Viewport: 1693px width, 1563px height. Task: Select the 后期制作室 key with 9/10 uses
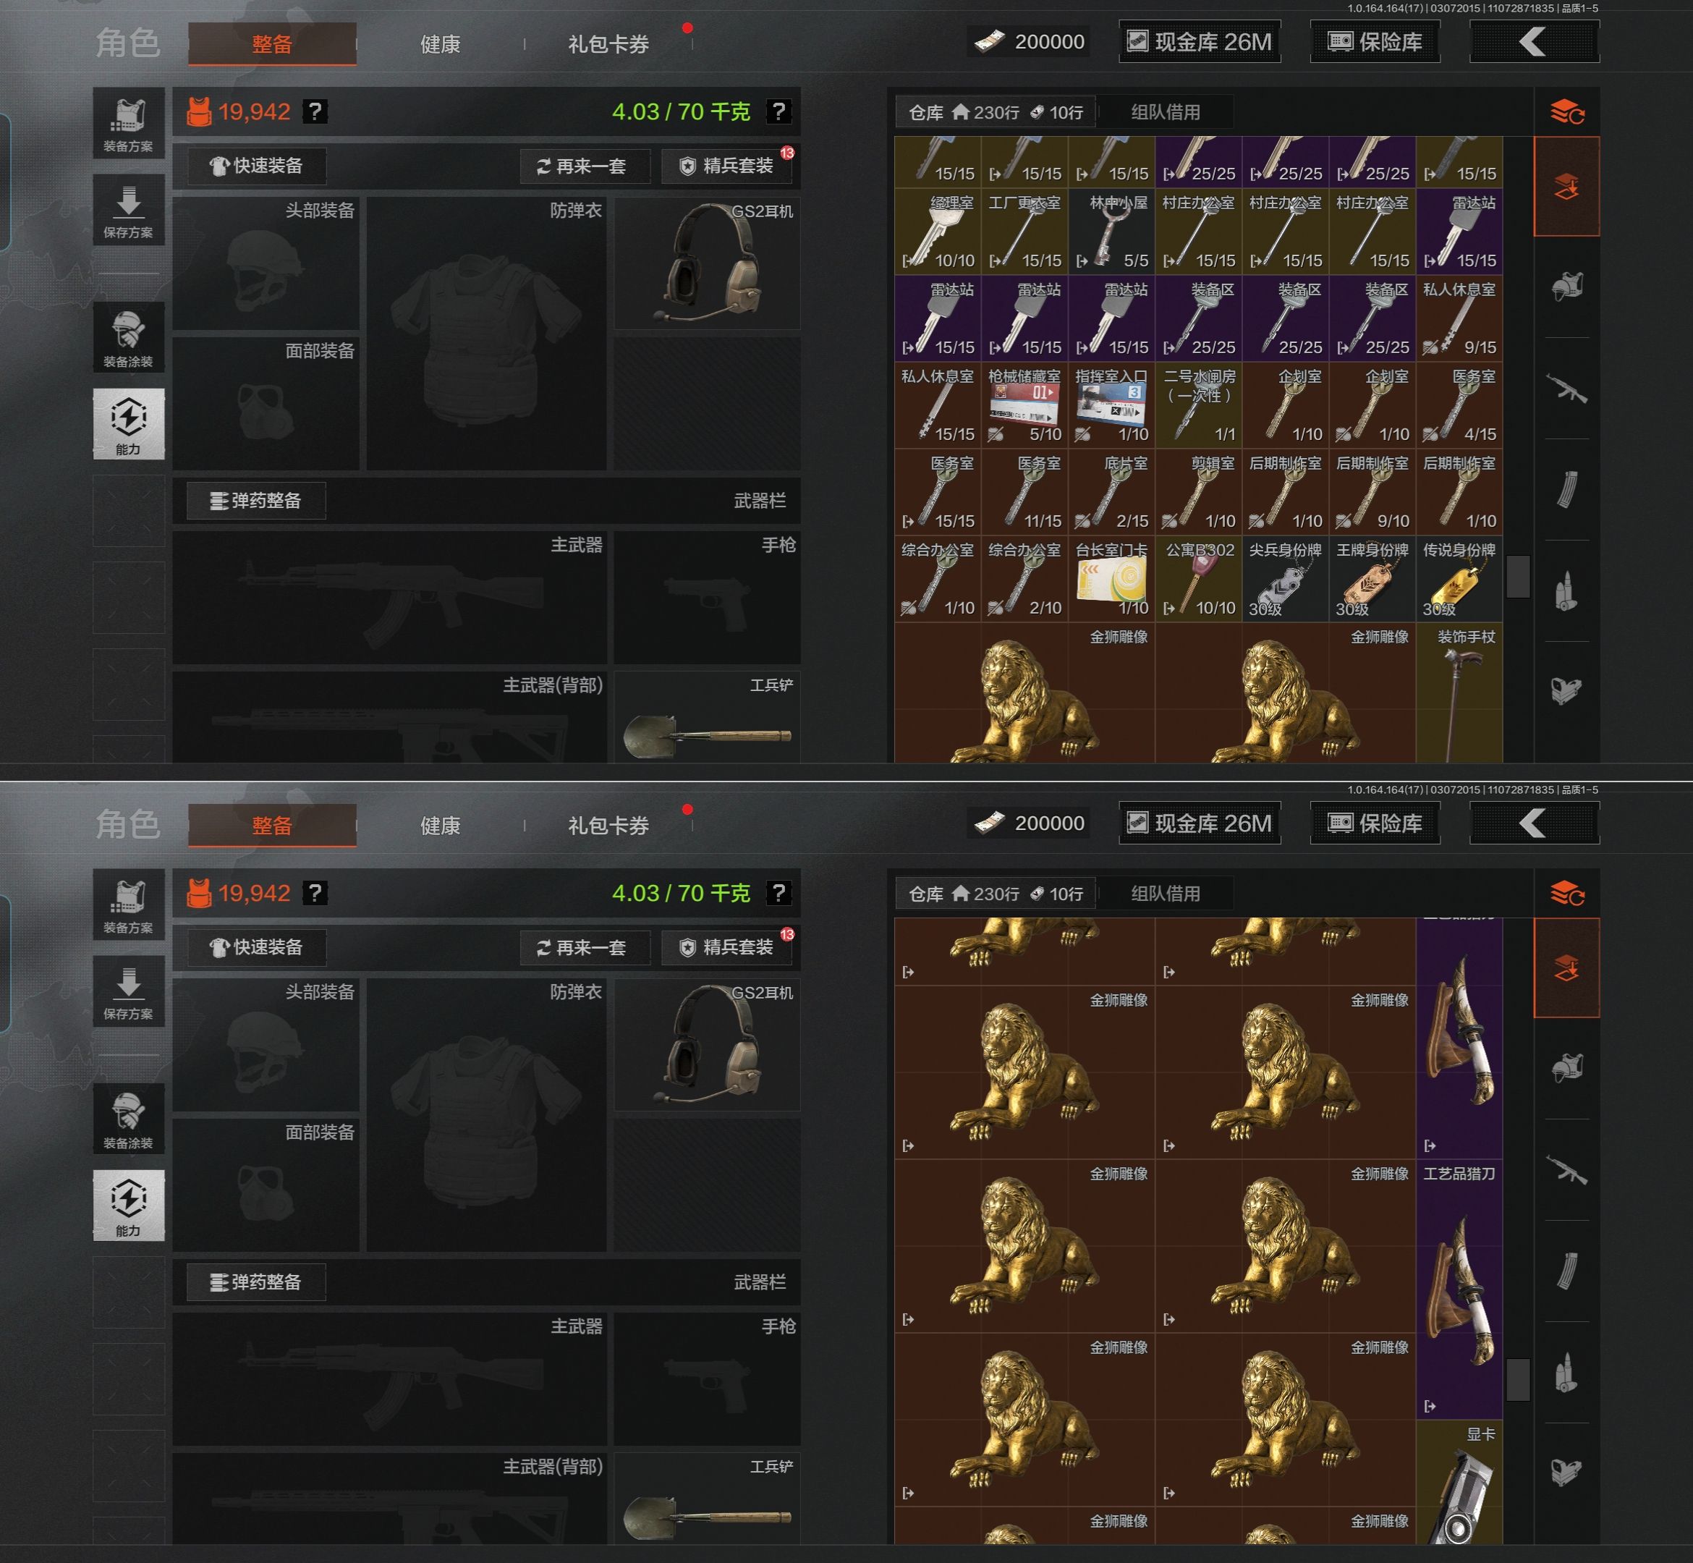1372,491
